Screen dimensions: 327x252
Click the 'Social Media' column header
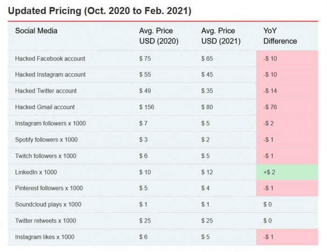point(36,31)
